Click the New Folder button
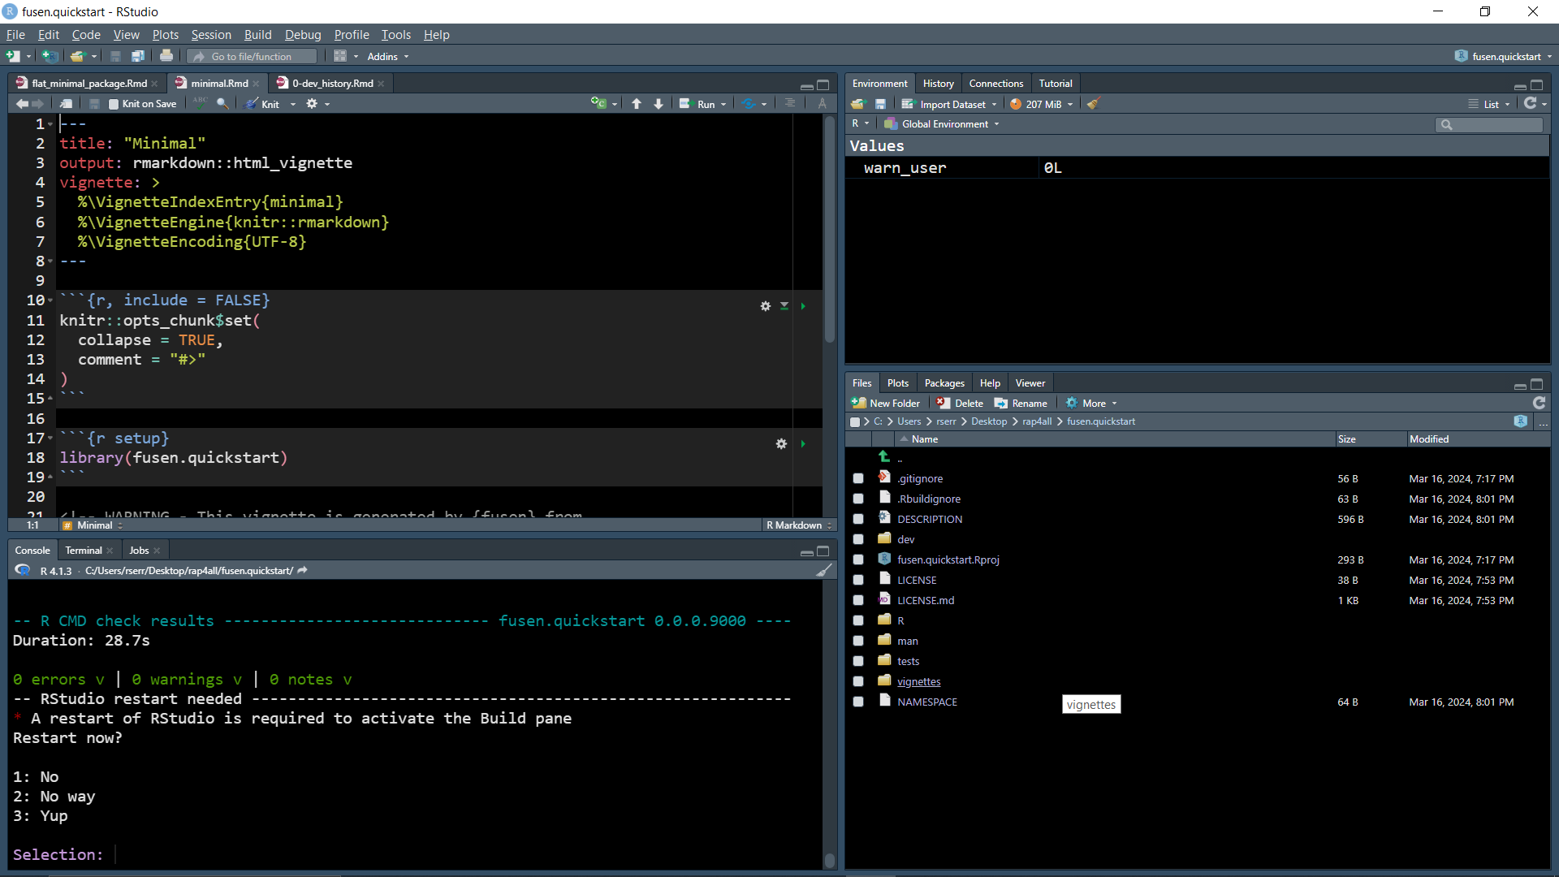 click(886, 404)
